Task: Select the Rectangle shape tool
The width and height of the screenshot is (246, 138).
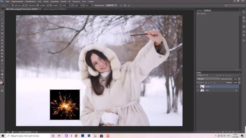Action: point(2,71)
